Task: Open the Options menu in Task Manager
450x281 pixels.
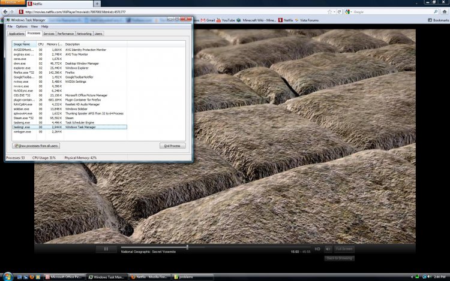Action: coord(22,26)
